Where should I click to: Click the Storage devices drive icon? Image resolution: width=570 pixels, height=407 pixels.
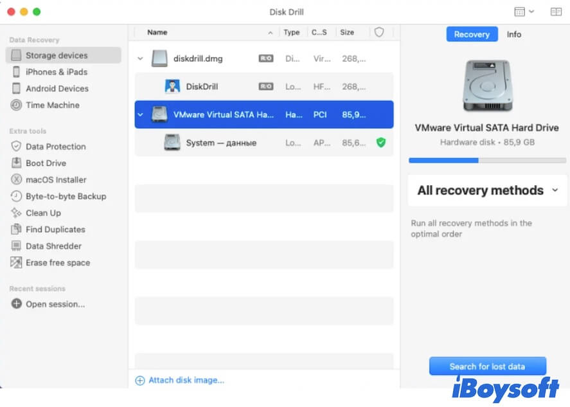tap(16, 55)
